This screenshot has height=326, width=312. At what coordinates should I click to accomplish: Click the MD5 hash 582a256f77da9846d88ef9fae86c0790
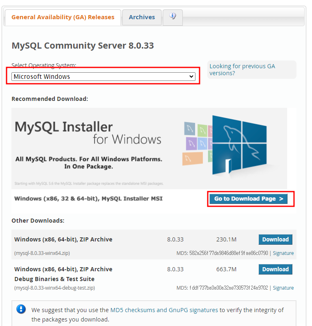point(229,253)
